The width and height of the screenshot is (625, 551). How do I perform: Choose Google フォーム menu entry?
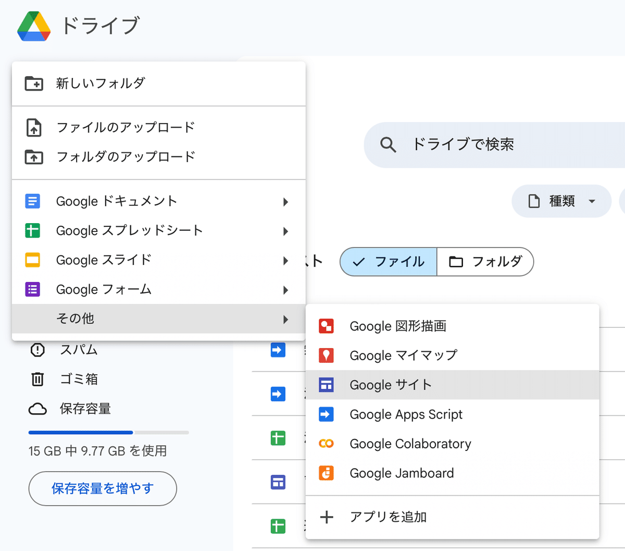[158, 289]
